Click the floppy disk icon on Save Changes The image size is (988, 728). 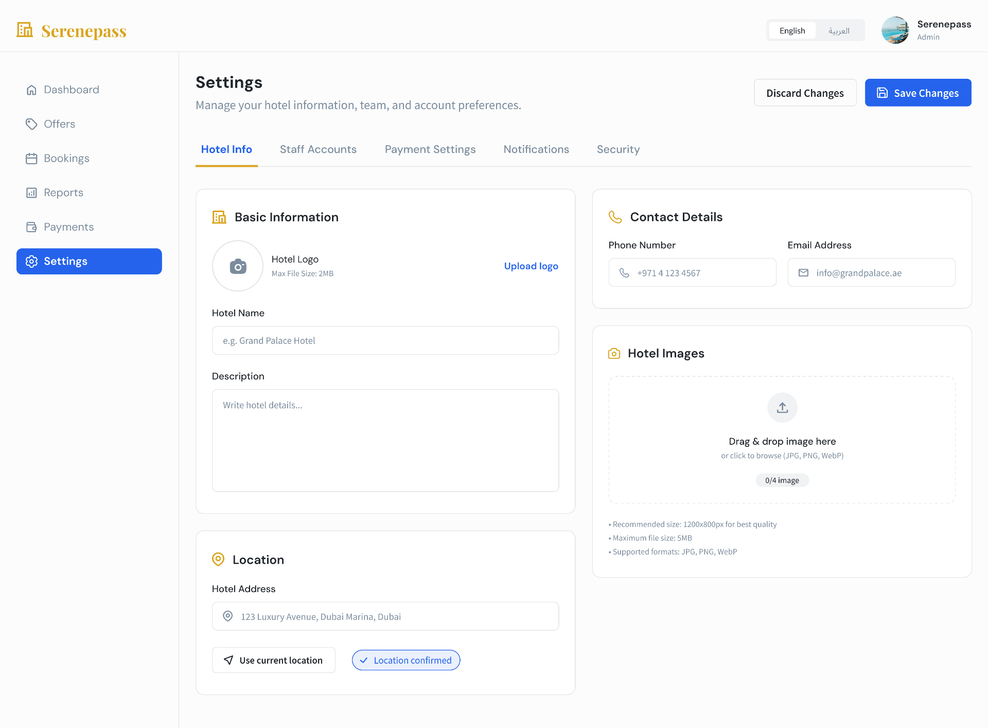click(x=882, y=93)
